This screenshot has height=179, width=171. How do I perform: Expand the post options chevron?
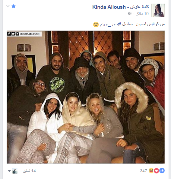[x=8, y=6]
